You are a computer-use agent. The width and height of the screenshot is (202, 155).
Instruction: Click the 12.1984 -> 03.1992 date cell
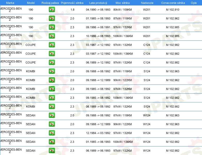(x=98, y=133)
